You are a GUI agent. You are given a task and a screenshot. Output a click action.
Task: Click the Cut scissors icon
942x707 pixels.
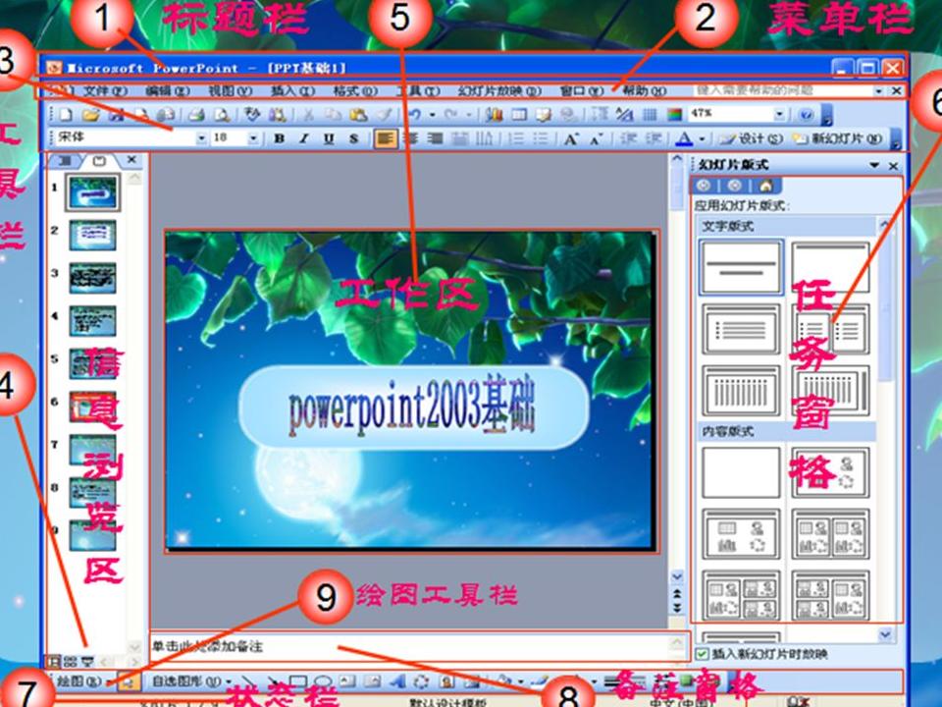coord(307,114)
